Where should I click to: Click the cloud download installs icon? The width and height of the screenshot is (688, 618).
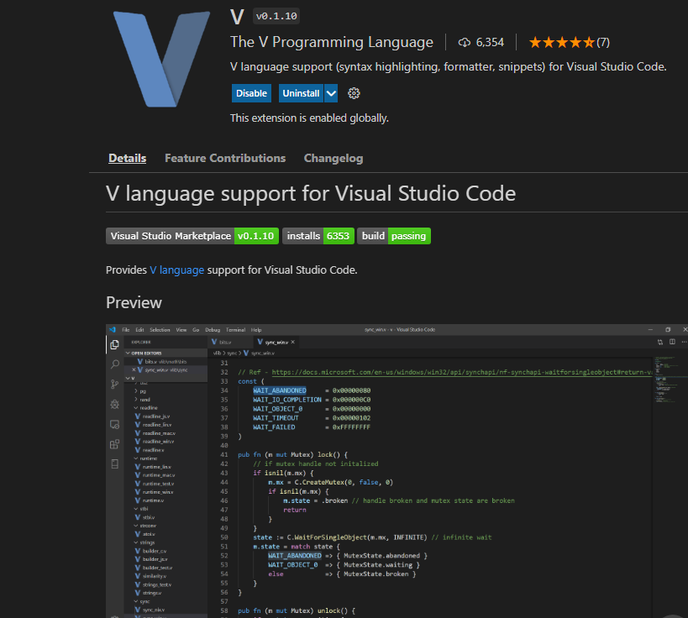465,43
